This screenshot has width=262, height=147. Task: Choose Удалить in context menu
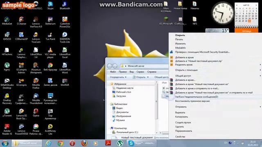(x=179, y=127)
